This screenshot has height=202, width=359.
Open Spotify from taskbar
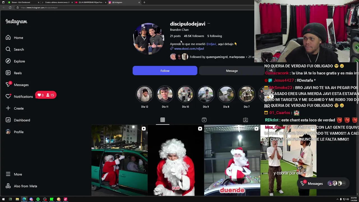pyautogui.click(x=38, y=199)
